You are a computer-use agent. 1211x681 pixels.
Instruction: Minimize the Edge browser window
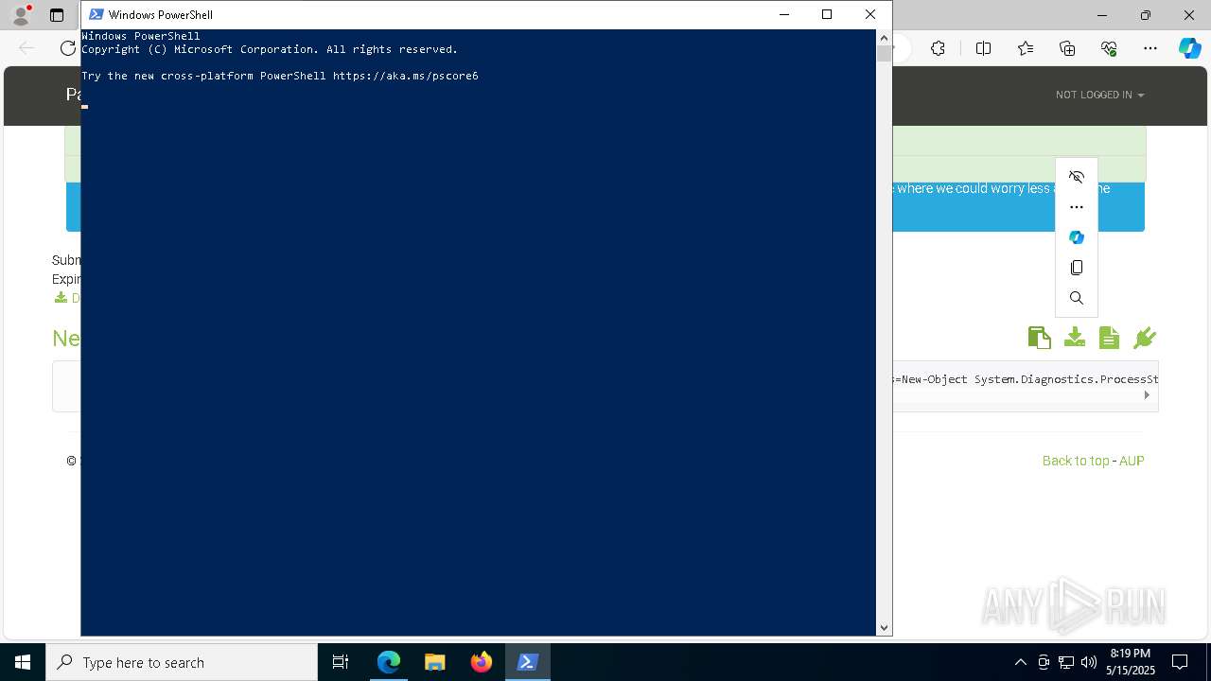point(1102,15)
